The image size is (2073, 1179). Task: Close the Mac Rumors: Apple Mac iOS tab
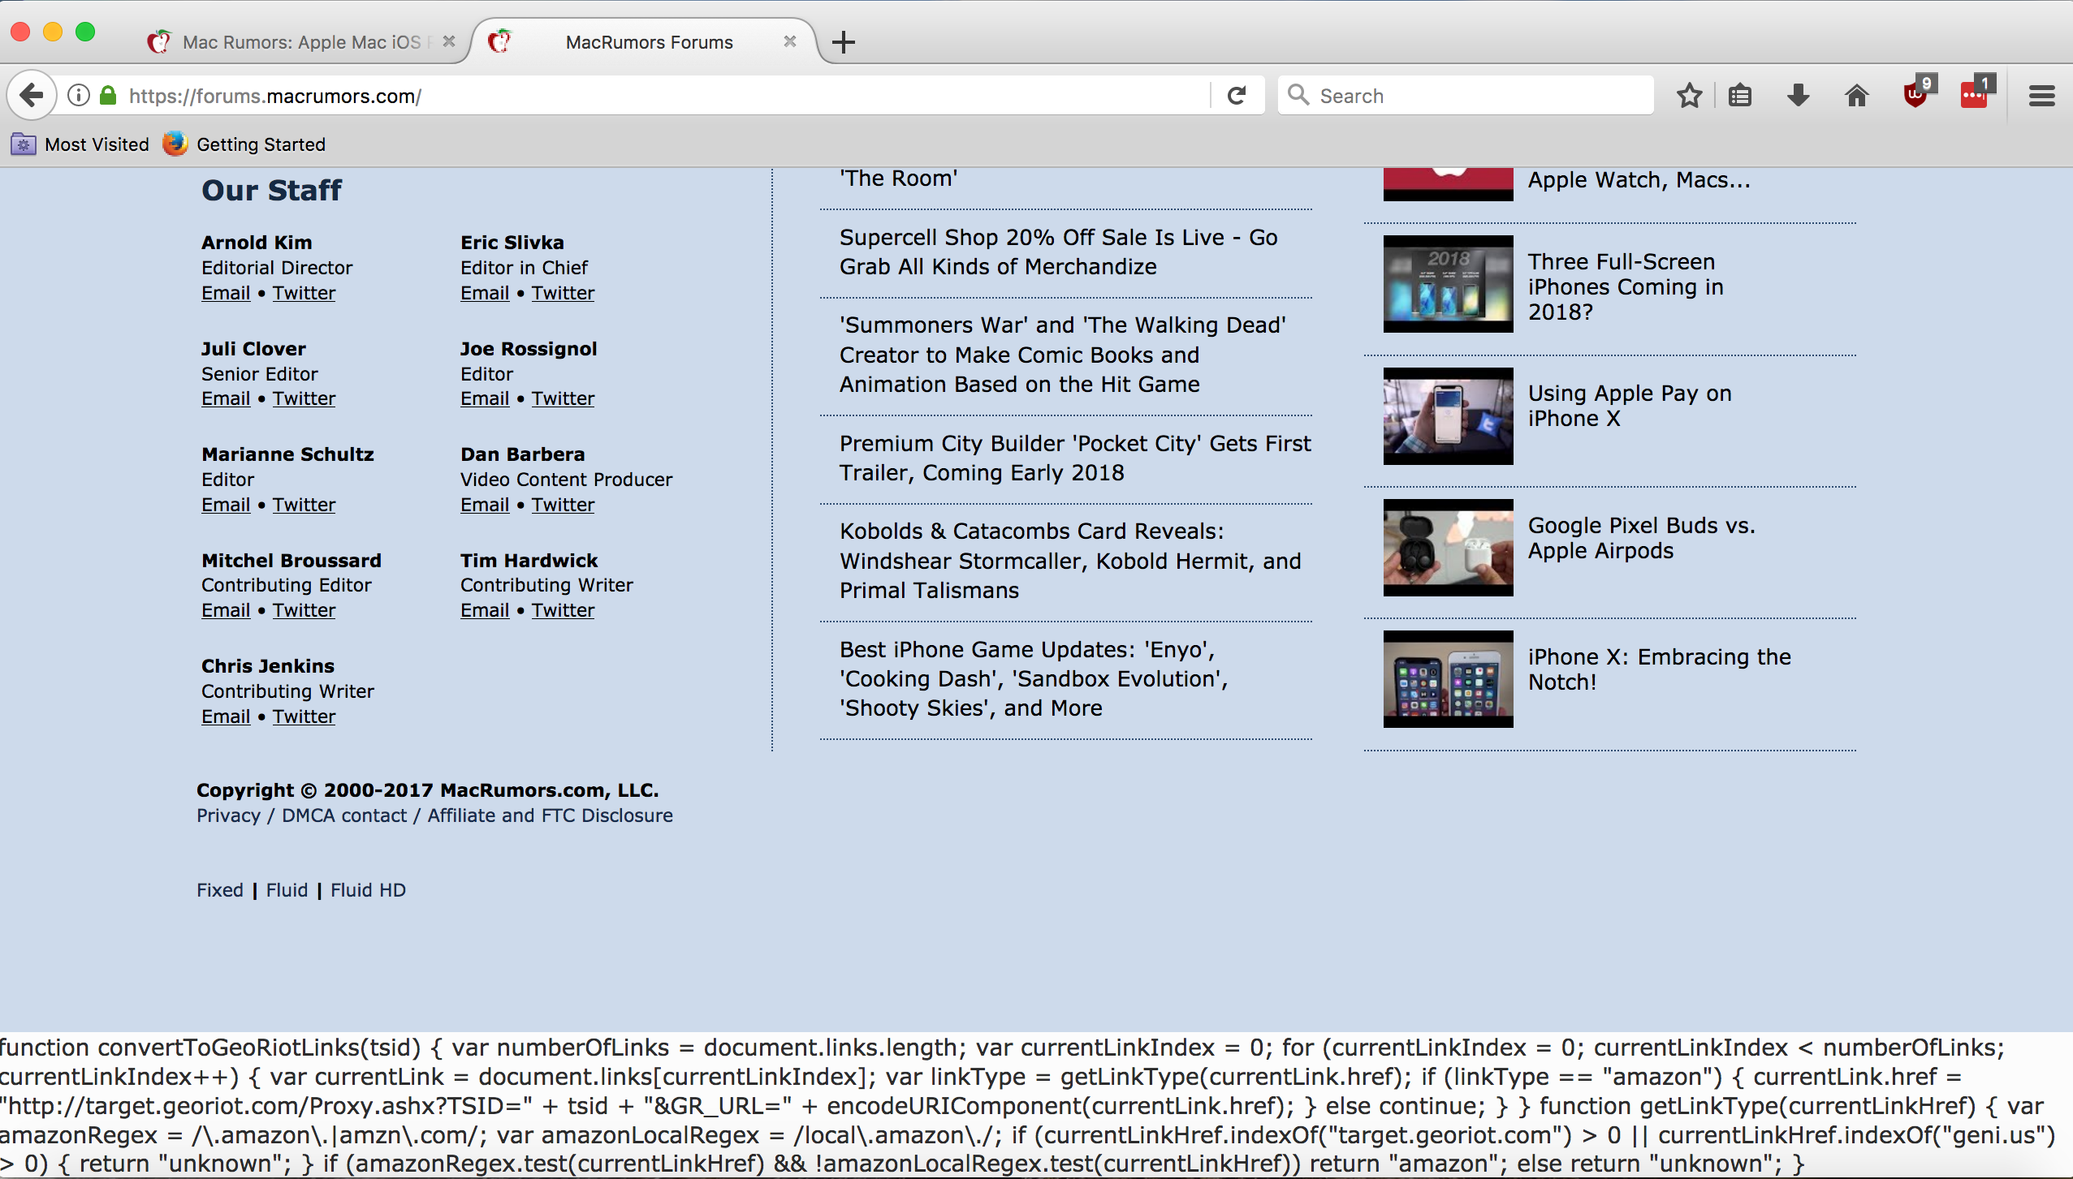pyautogui.click(x=448, y=41)
